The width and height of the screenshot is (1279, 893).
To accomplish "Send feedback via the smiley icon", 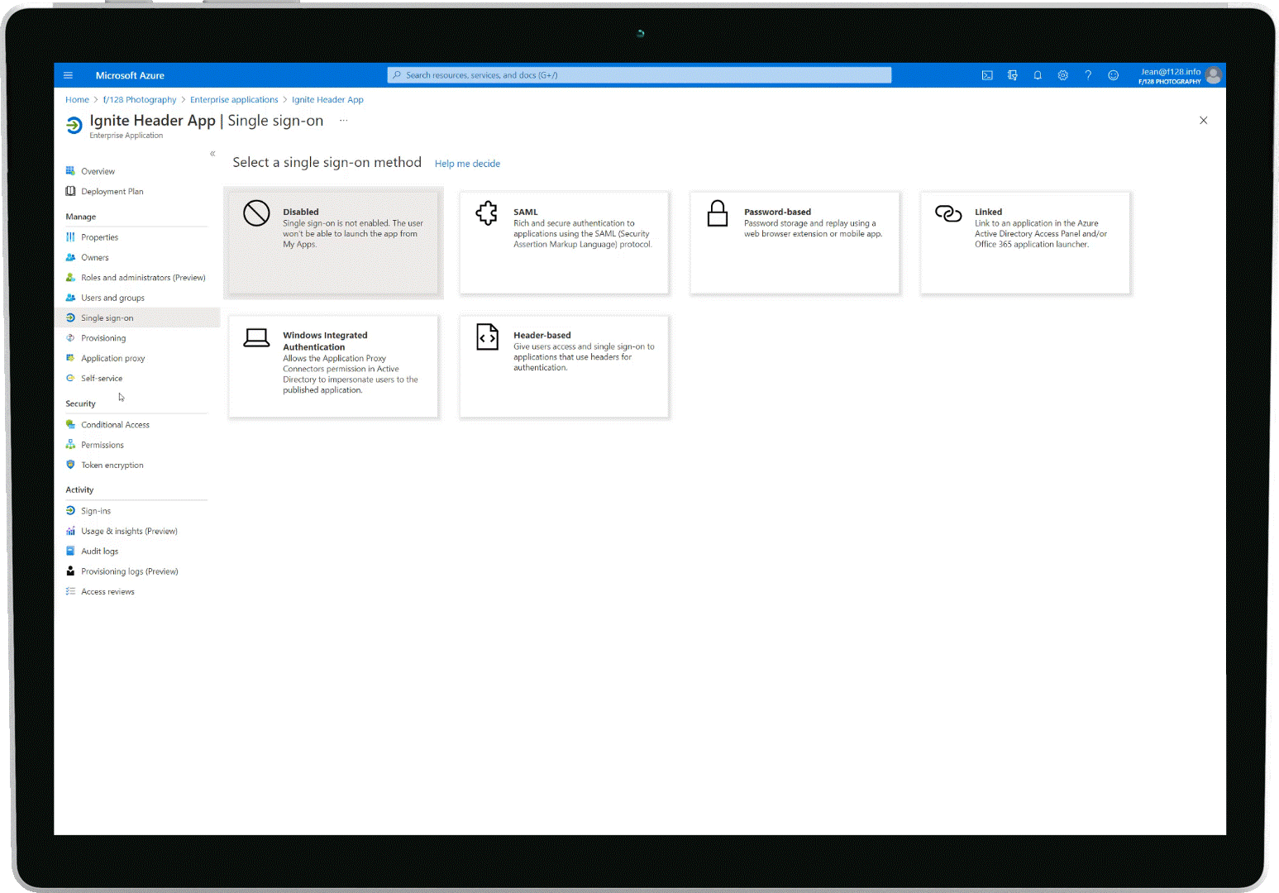I will point(1113,75).
